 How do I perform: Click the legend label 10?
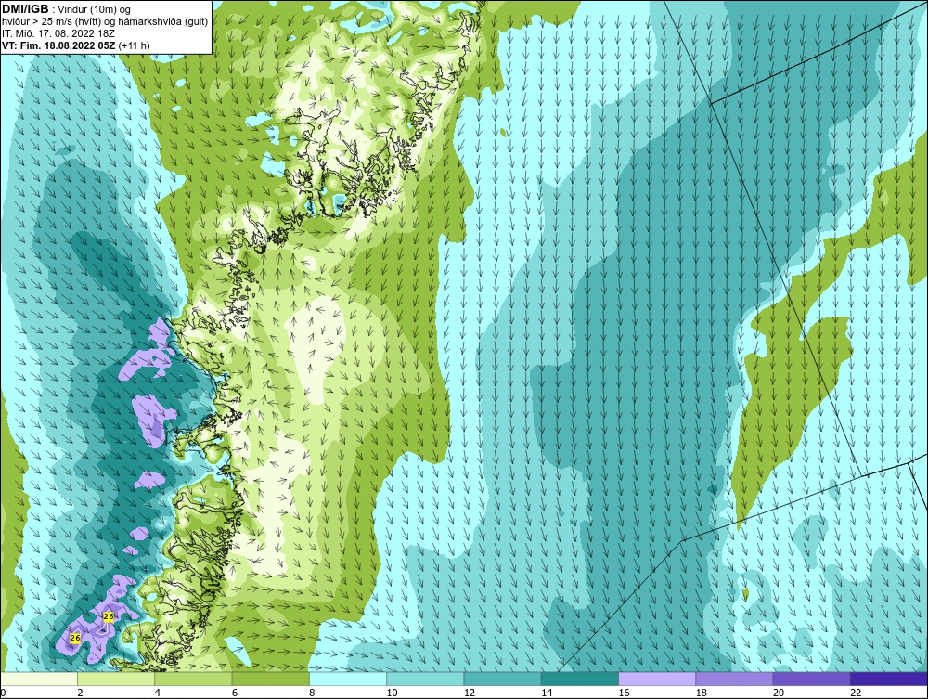pyautogui.click(x=392, y=693)
